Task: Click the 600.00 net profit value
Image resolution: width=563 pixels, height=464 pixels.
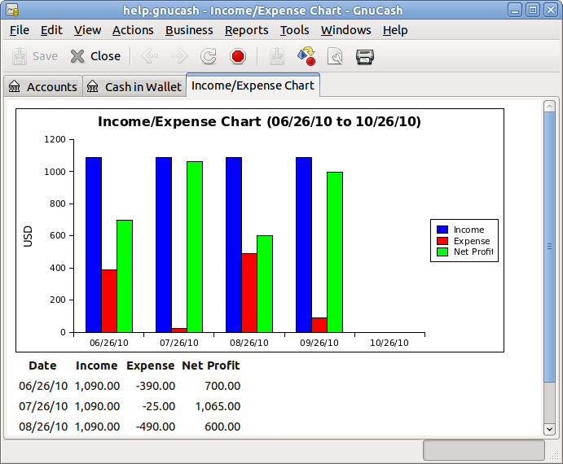Action: [222, 427]
